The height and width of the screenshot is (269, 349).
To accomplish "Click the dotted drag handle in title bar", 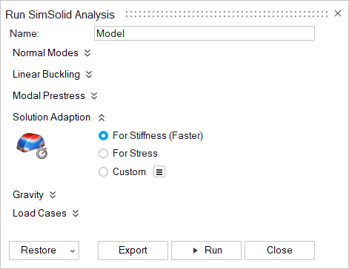I will point(227,14).
